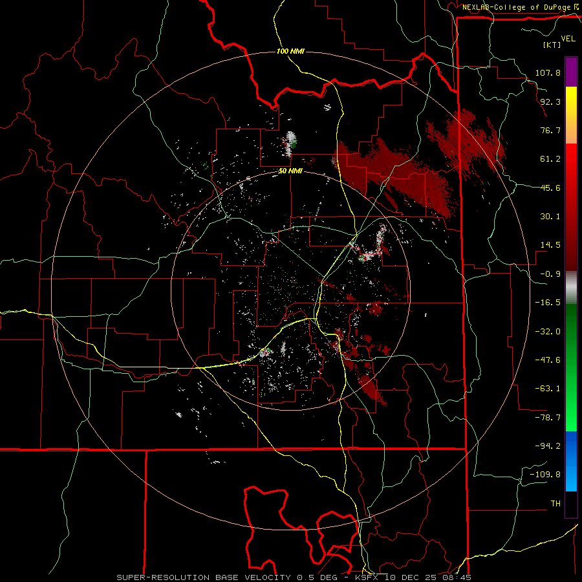Click the TH label on the legend

pos(555,504)
